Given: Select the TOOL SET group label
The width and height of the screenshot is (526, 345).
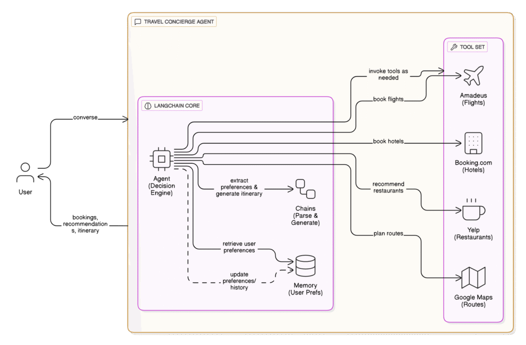Looking at the screenshot, I should (x=467, y=47).
